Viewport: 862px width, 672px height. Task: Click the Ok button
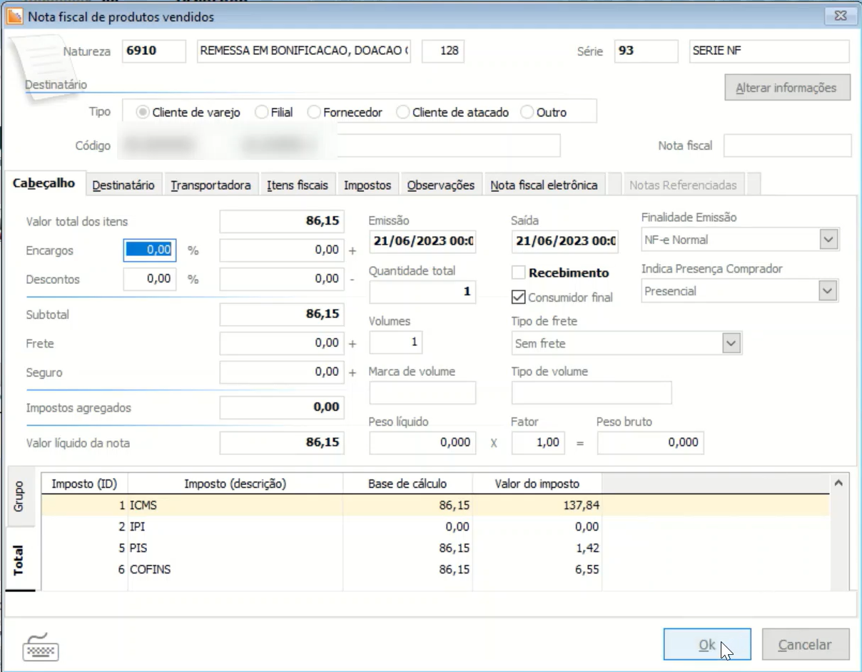[707, 645]
